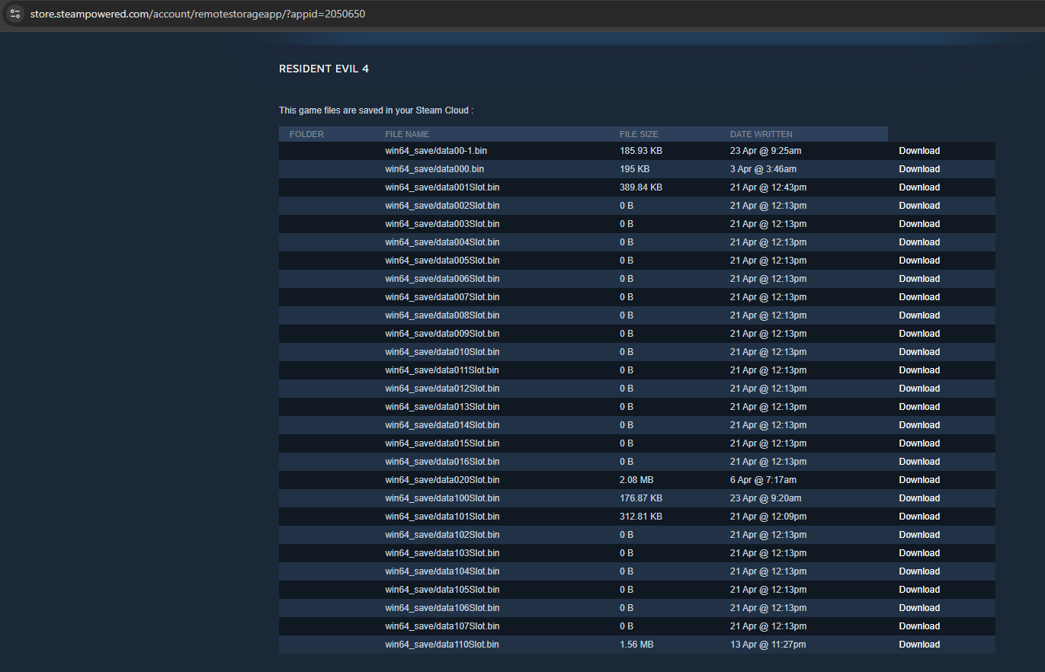This screenshot has width=1045, height=672.
Task: Download the data000.bin file
Action: click(x=919, y=169)
